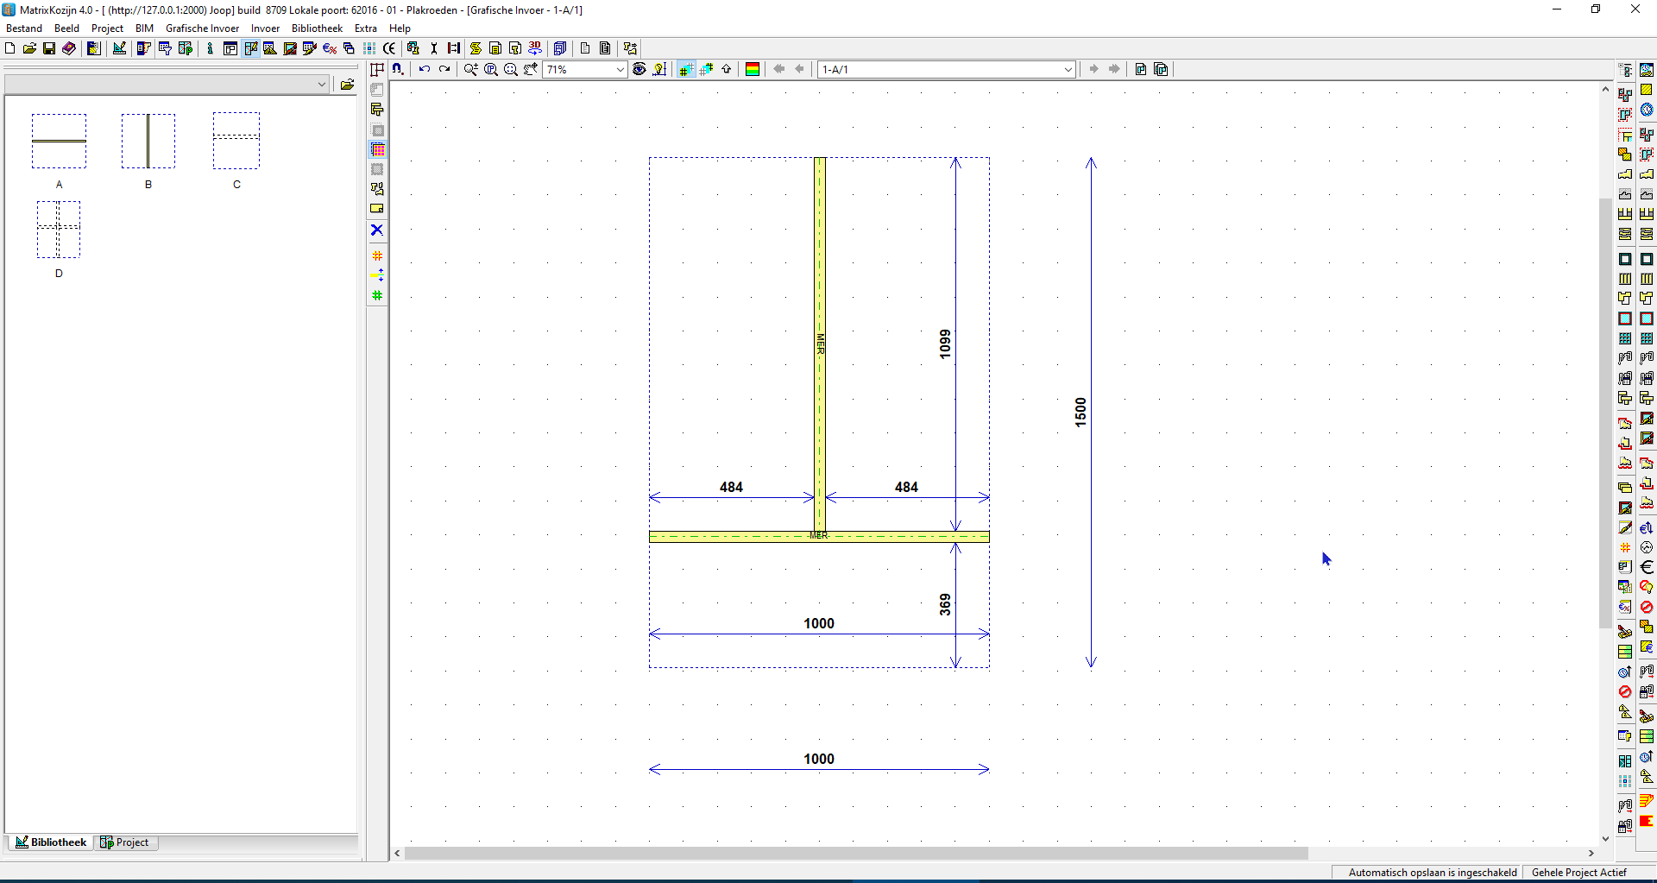Click the undo icon on the toolbar

[x=424, y=70]
